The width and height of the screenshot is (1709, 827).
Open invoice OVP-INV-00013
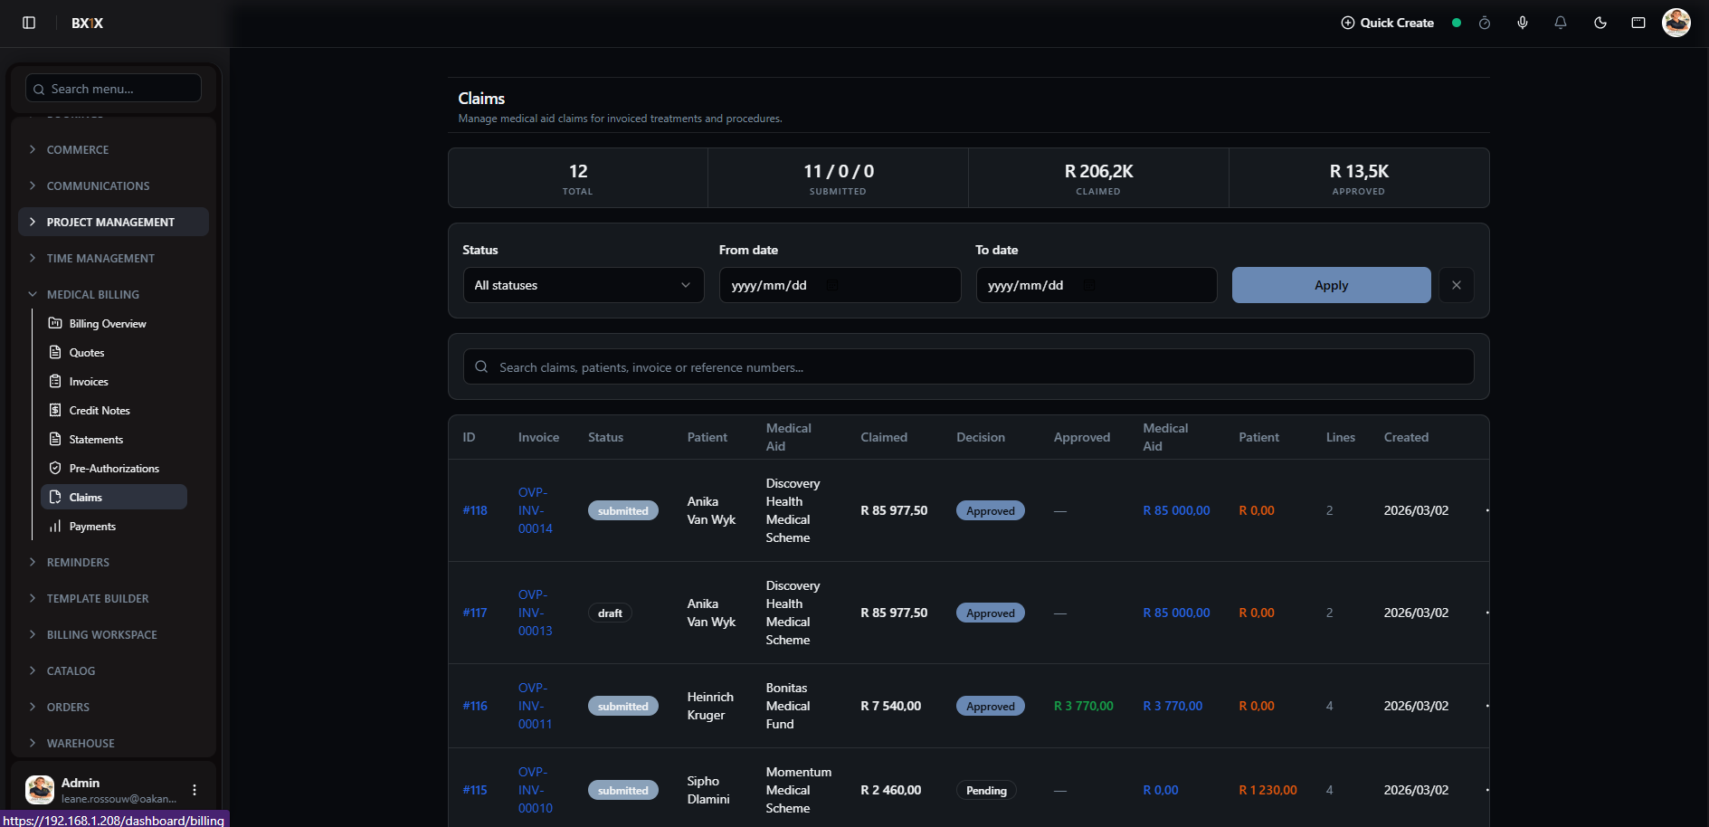[x=536, y=613]
